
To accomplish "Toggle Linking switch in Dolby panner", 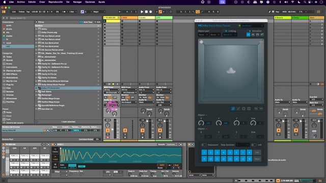I will [x=225, y=31].
